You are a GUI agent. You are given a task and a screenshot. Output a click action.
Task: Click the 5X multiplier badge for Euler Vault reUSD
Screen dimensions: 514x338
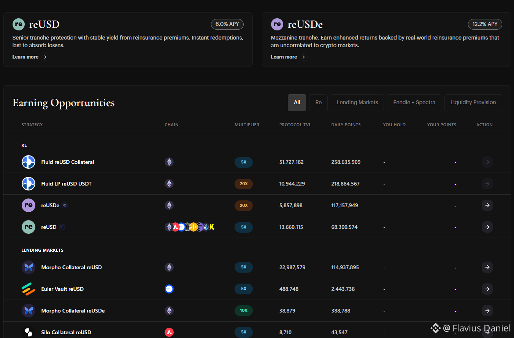(x=244, y=289)
